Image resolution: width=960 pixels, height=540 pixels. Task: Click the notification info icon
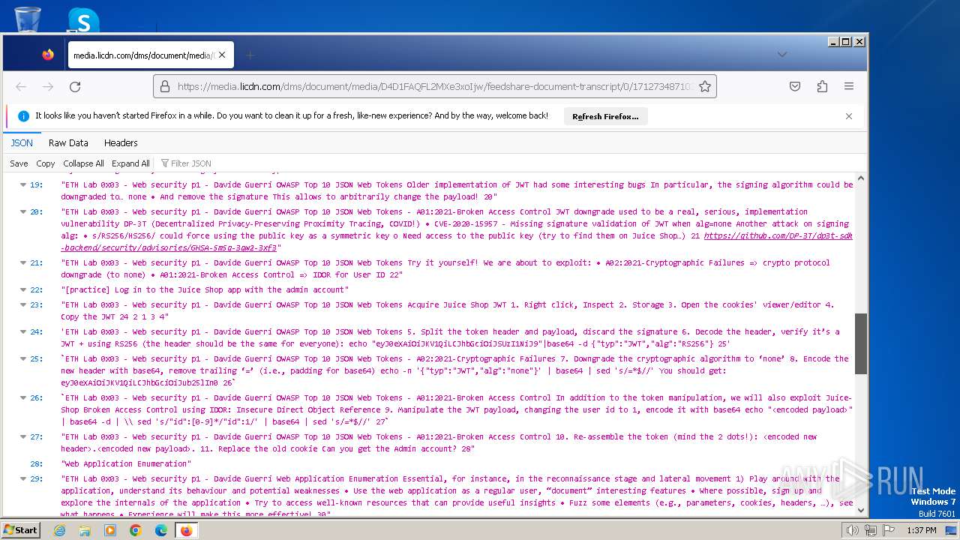pos(23,116)
